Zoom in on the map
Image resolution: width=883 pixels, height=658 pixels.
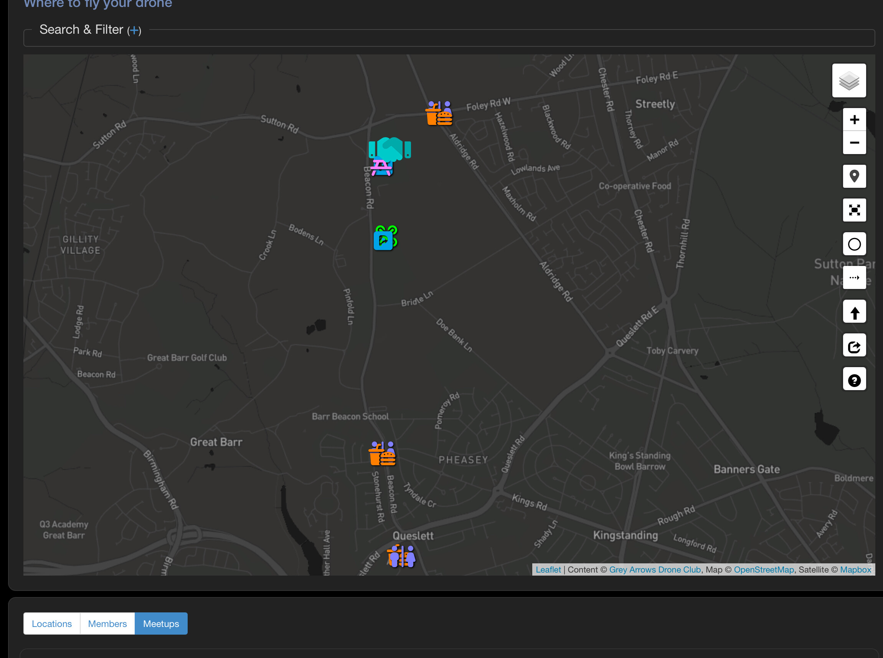(x=854, y=120)
